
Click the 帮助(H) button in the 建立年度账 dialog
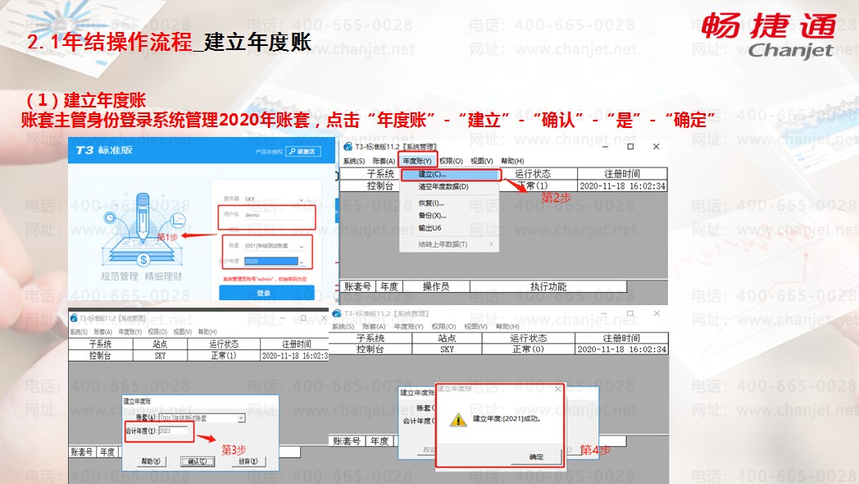[x=151, y=462]
